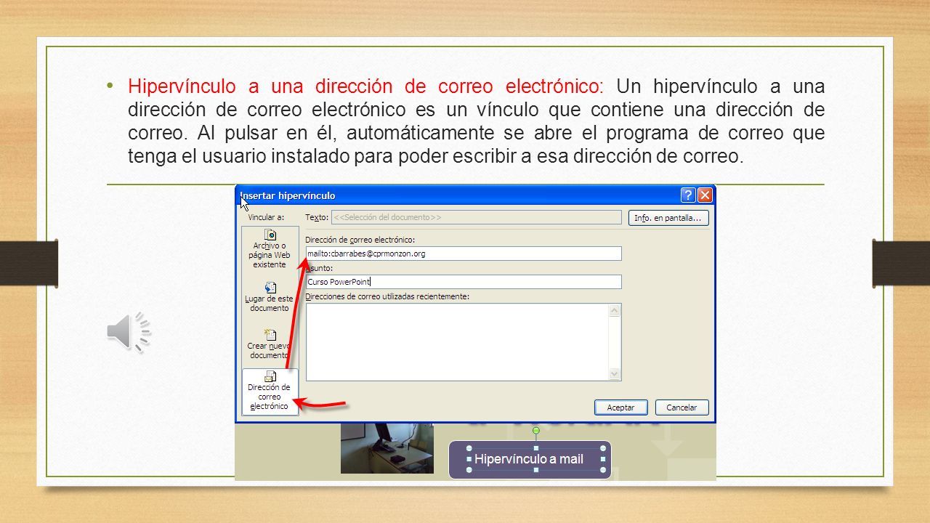Click the dialog help question mark button
The width and height of the screenshot is (930, 523).
click(688, 195)
